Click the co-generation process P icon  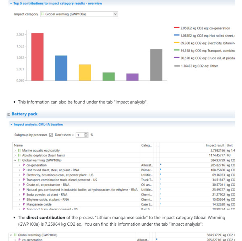(x=24, y=165)
